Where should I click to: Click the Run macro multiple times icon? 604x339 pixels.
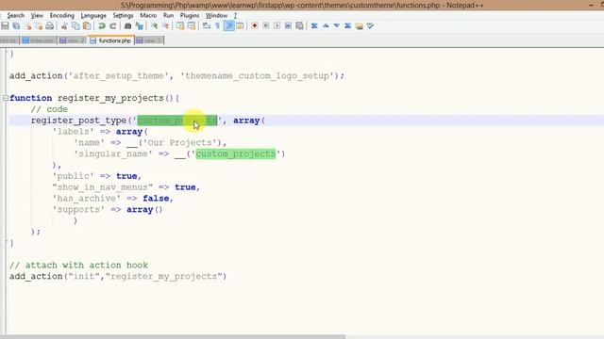(288, 25)
